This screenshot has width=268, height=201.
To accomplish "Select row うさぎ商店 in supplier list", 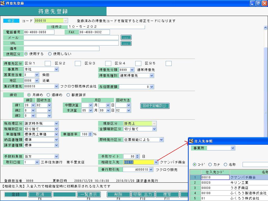I will pos(229,188).
